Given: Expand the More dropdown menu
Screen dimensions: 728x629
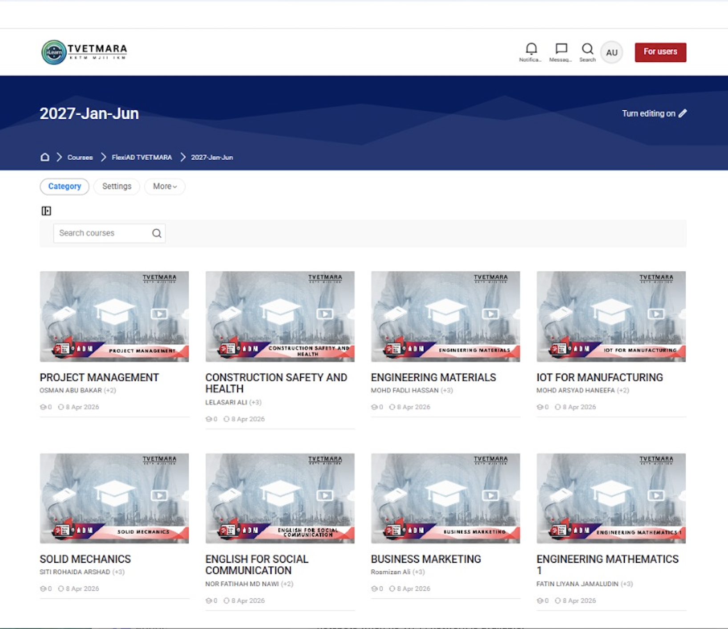Looking at the screenshot, I should coord(165,186).
